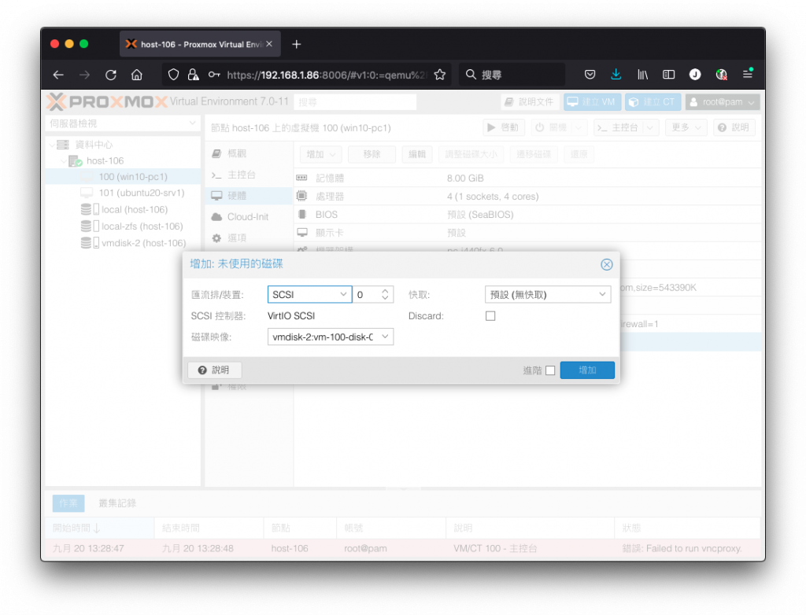Image resolution: width=806 pixels, height=615 pixels.
Task: Click the hardware 編輯 edit button
Action: click(417, 154)
